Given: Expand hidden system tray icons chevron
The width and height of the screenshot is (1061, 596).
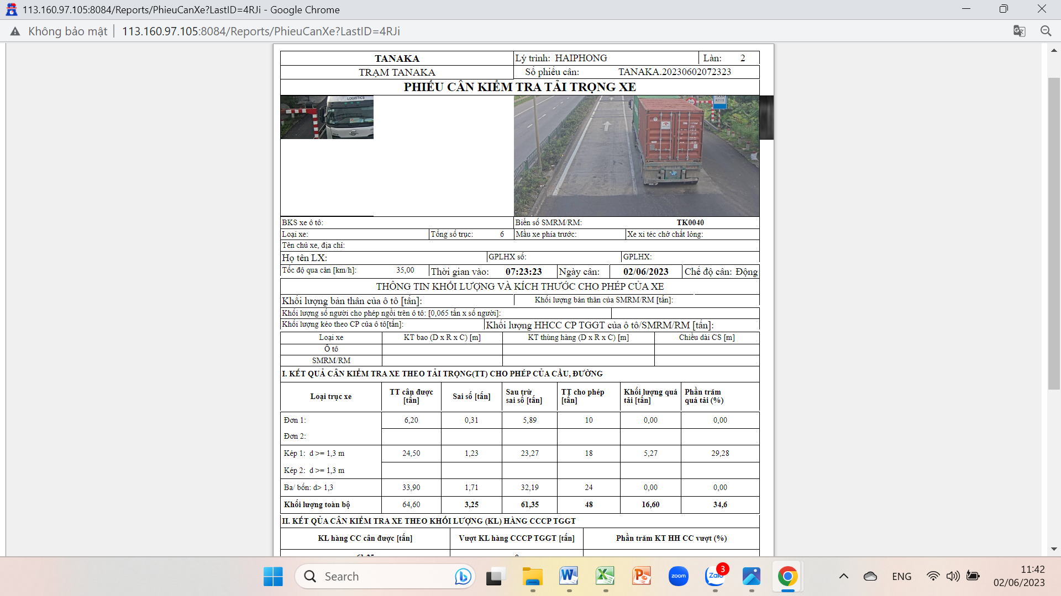Looking at the screenshot, I should [x=843, y=576].
